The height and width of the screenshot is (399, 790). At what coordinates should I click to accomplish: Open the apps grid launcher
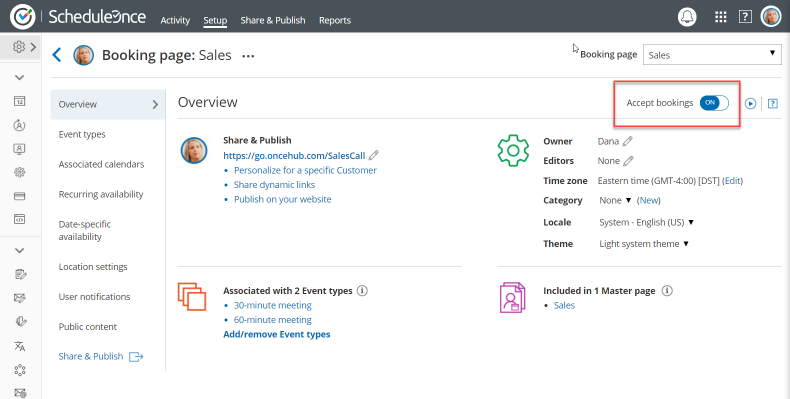tap(720, 17)
